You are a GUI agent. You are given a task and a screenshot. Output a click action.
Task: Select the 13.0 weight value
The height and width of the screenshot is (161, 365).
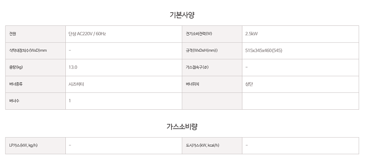point(73,67)
